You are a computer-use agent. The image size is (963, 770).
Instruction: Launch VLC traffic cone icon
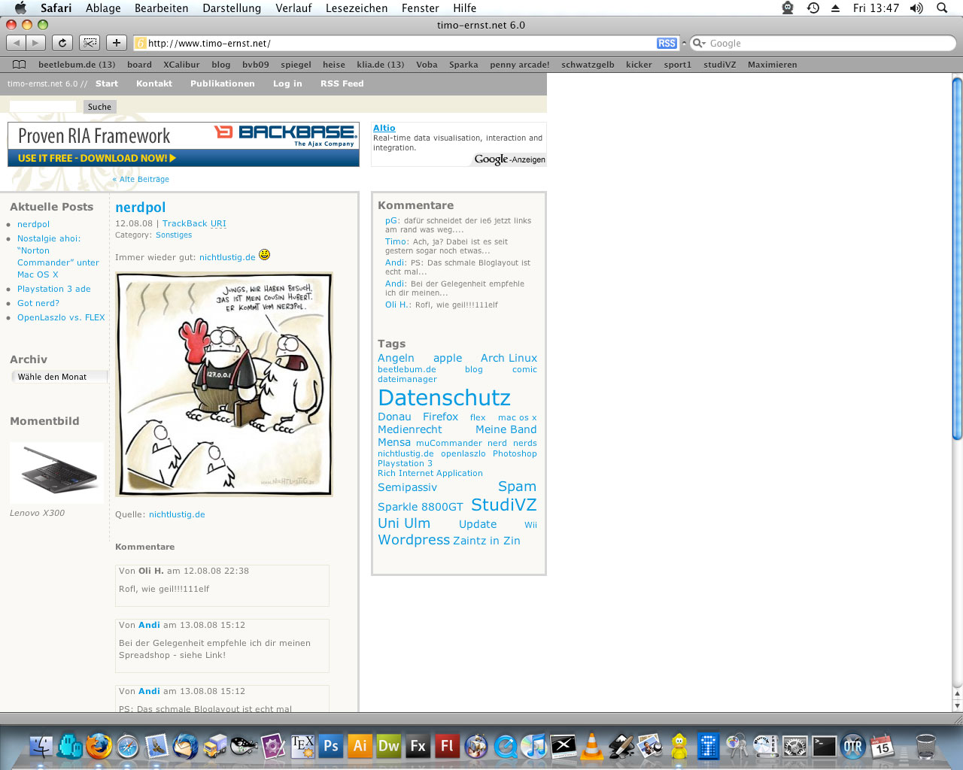pos(592,746)
